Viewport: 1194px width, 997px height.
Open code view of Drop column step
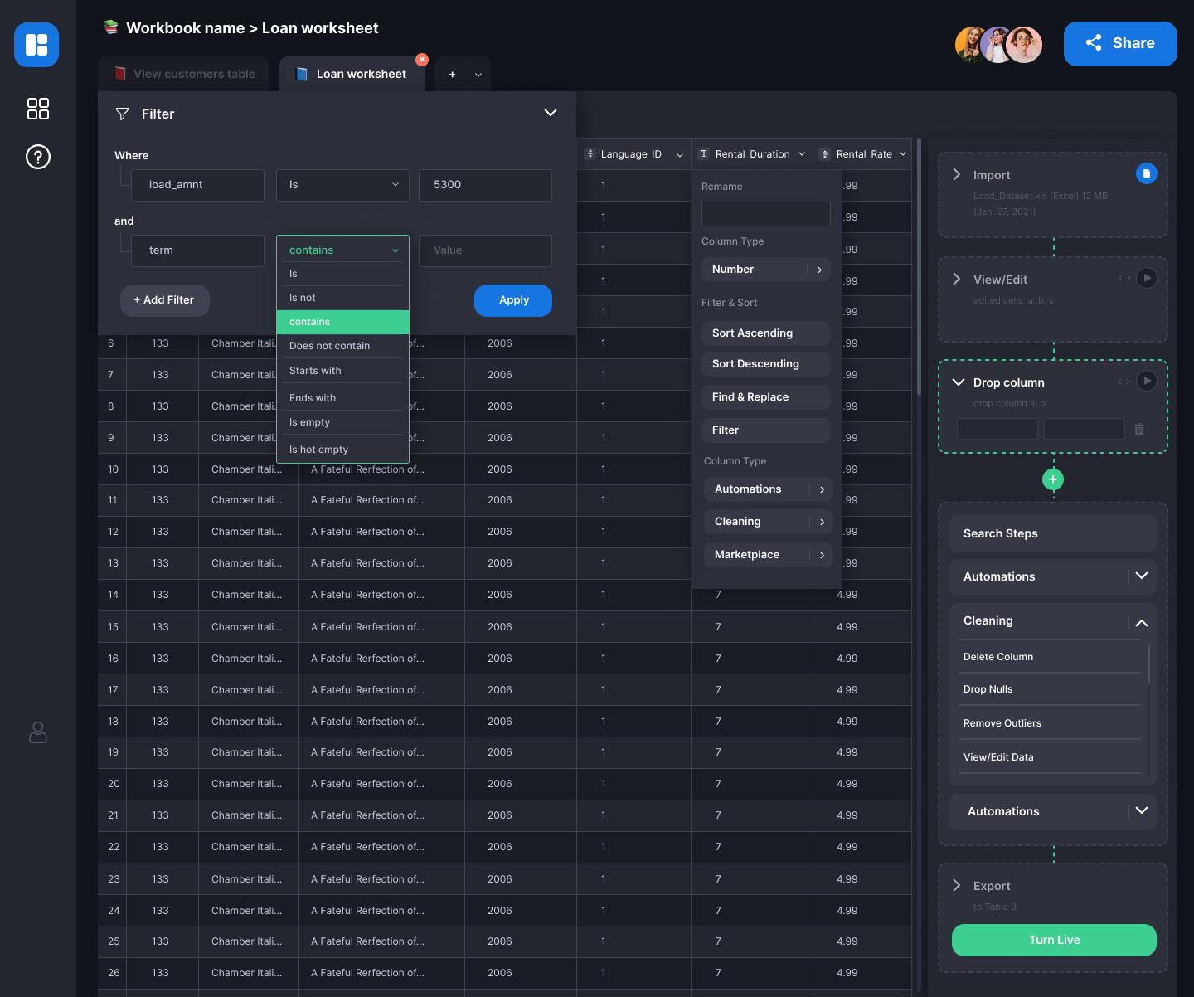click(x=1124, y=382)
